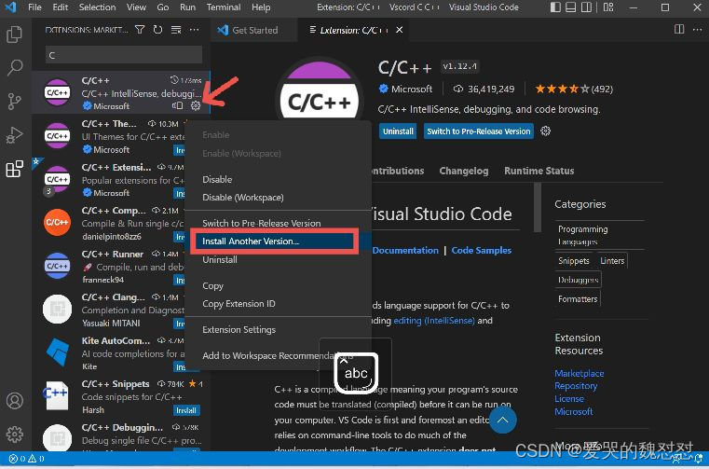
Task: Click the sync icon on C/C++ extension row
Action: [x=177, y=105]
